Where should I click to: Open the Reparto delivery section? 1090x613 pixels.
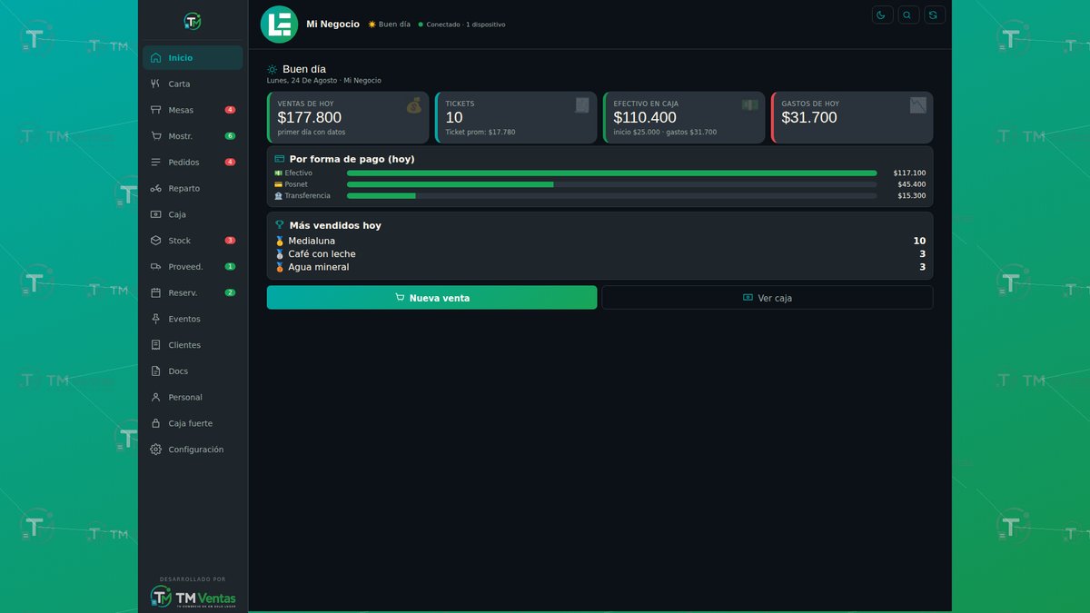click(193, 188)
